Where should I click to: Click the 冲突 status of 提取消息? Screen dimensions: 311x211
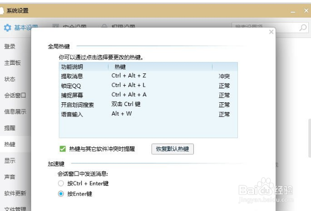tap(224, 76)
